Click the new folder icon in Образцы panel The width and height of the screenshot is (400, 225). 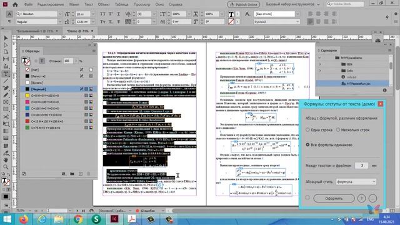click(72, 174)
